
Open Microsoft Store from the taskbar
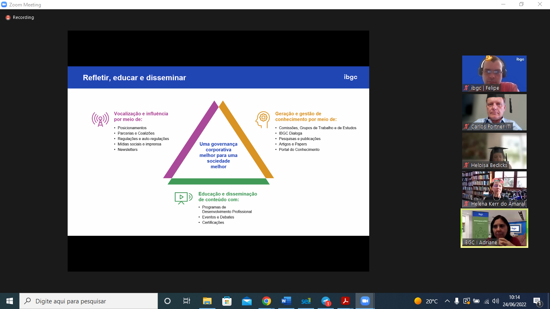click(x=227, y=301)
